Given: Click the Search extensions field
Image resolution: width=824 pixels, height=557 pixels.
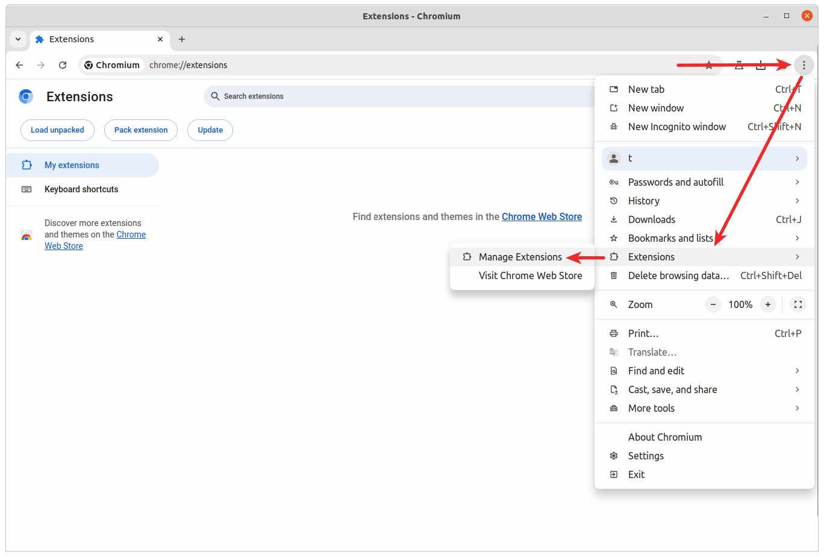Looking at the screenshot, I should [398, 96].
